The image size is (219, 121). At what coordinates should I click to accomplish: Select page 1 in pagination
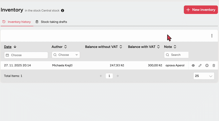click(x=109, y=76)
